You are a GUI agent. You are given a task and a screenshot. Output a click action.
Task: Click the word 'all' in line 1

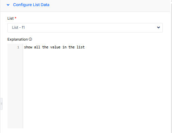37,47
